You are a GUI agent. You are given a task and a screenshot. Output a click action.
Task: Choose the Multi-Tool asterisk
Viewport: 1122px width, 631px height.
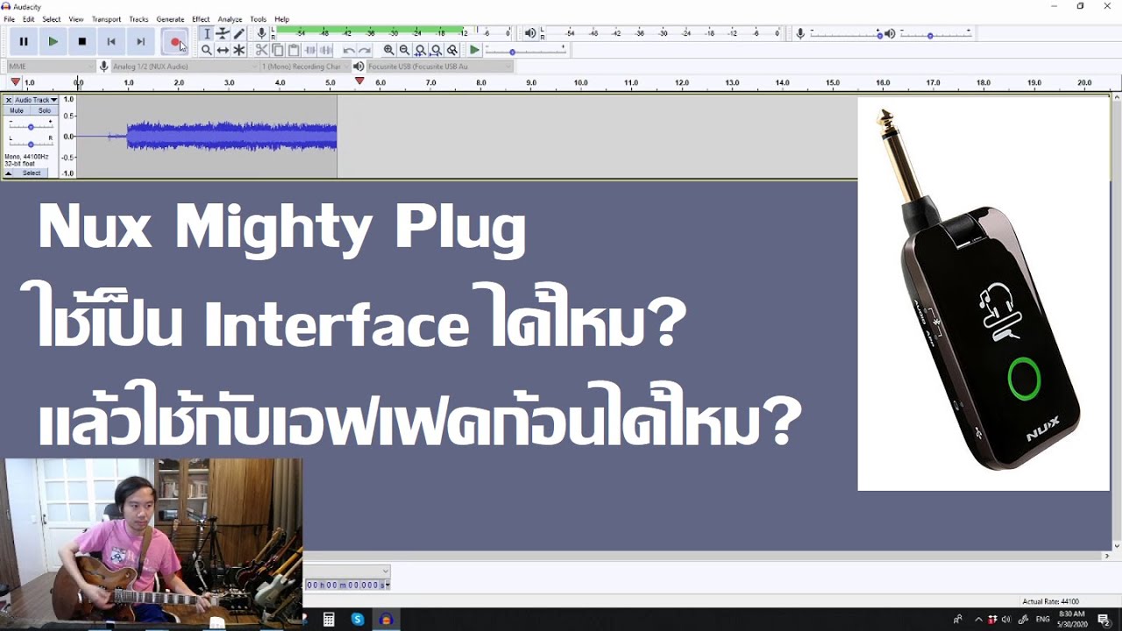pos(238,50)
